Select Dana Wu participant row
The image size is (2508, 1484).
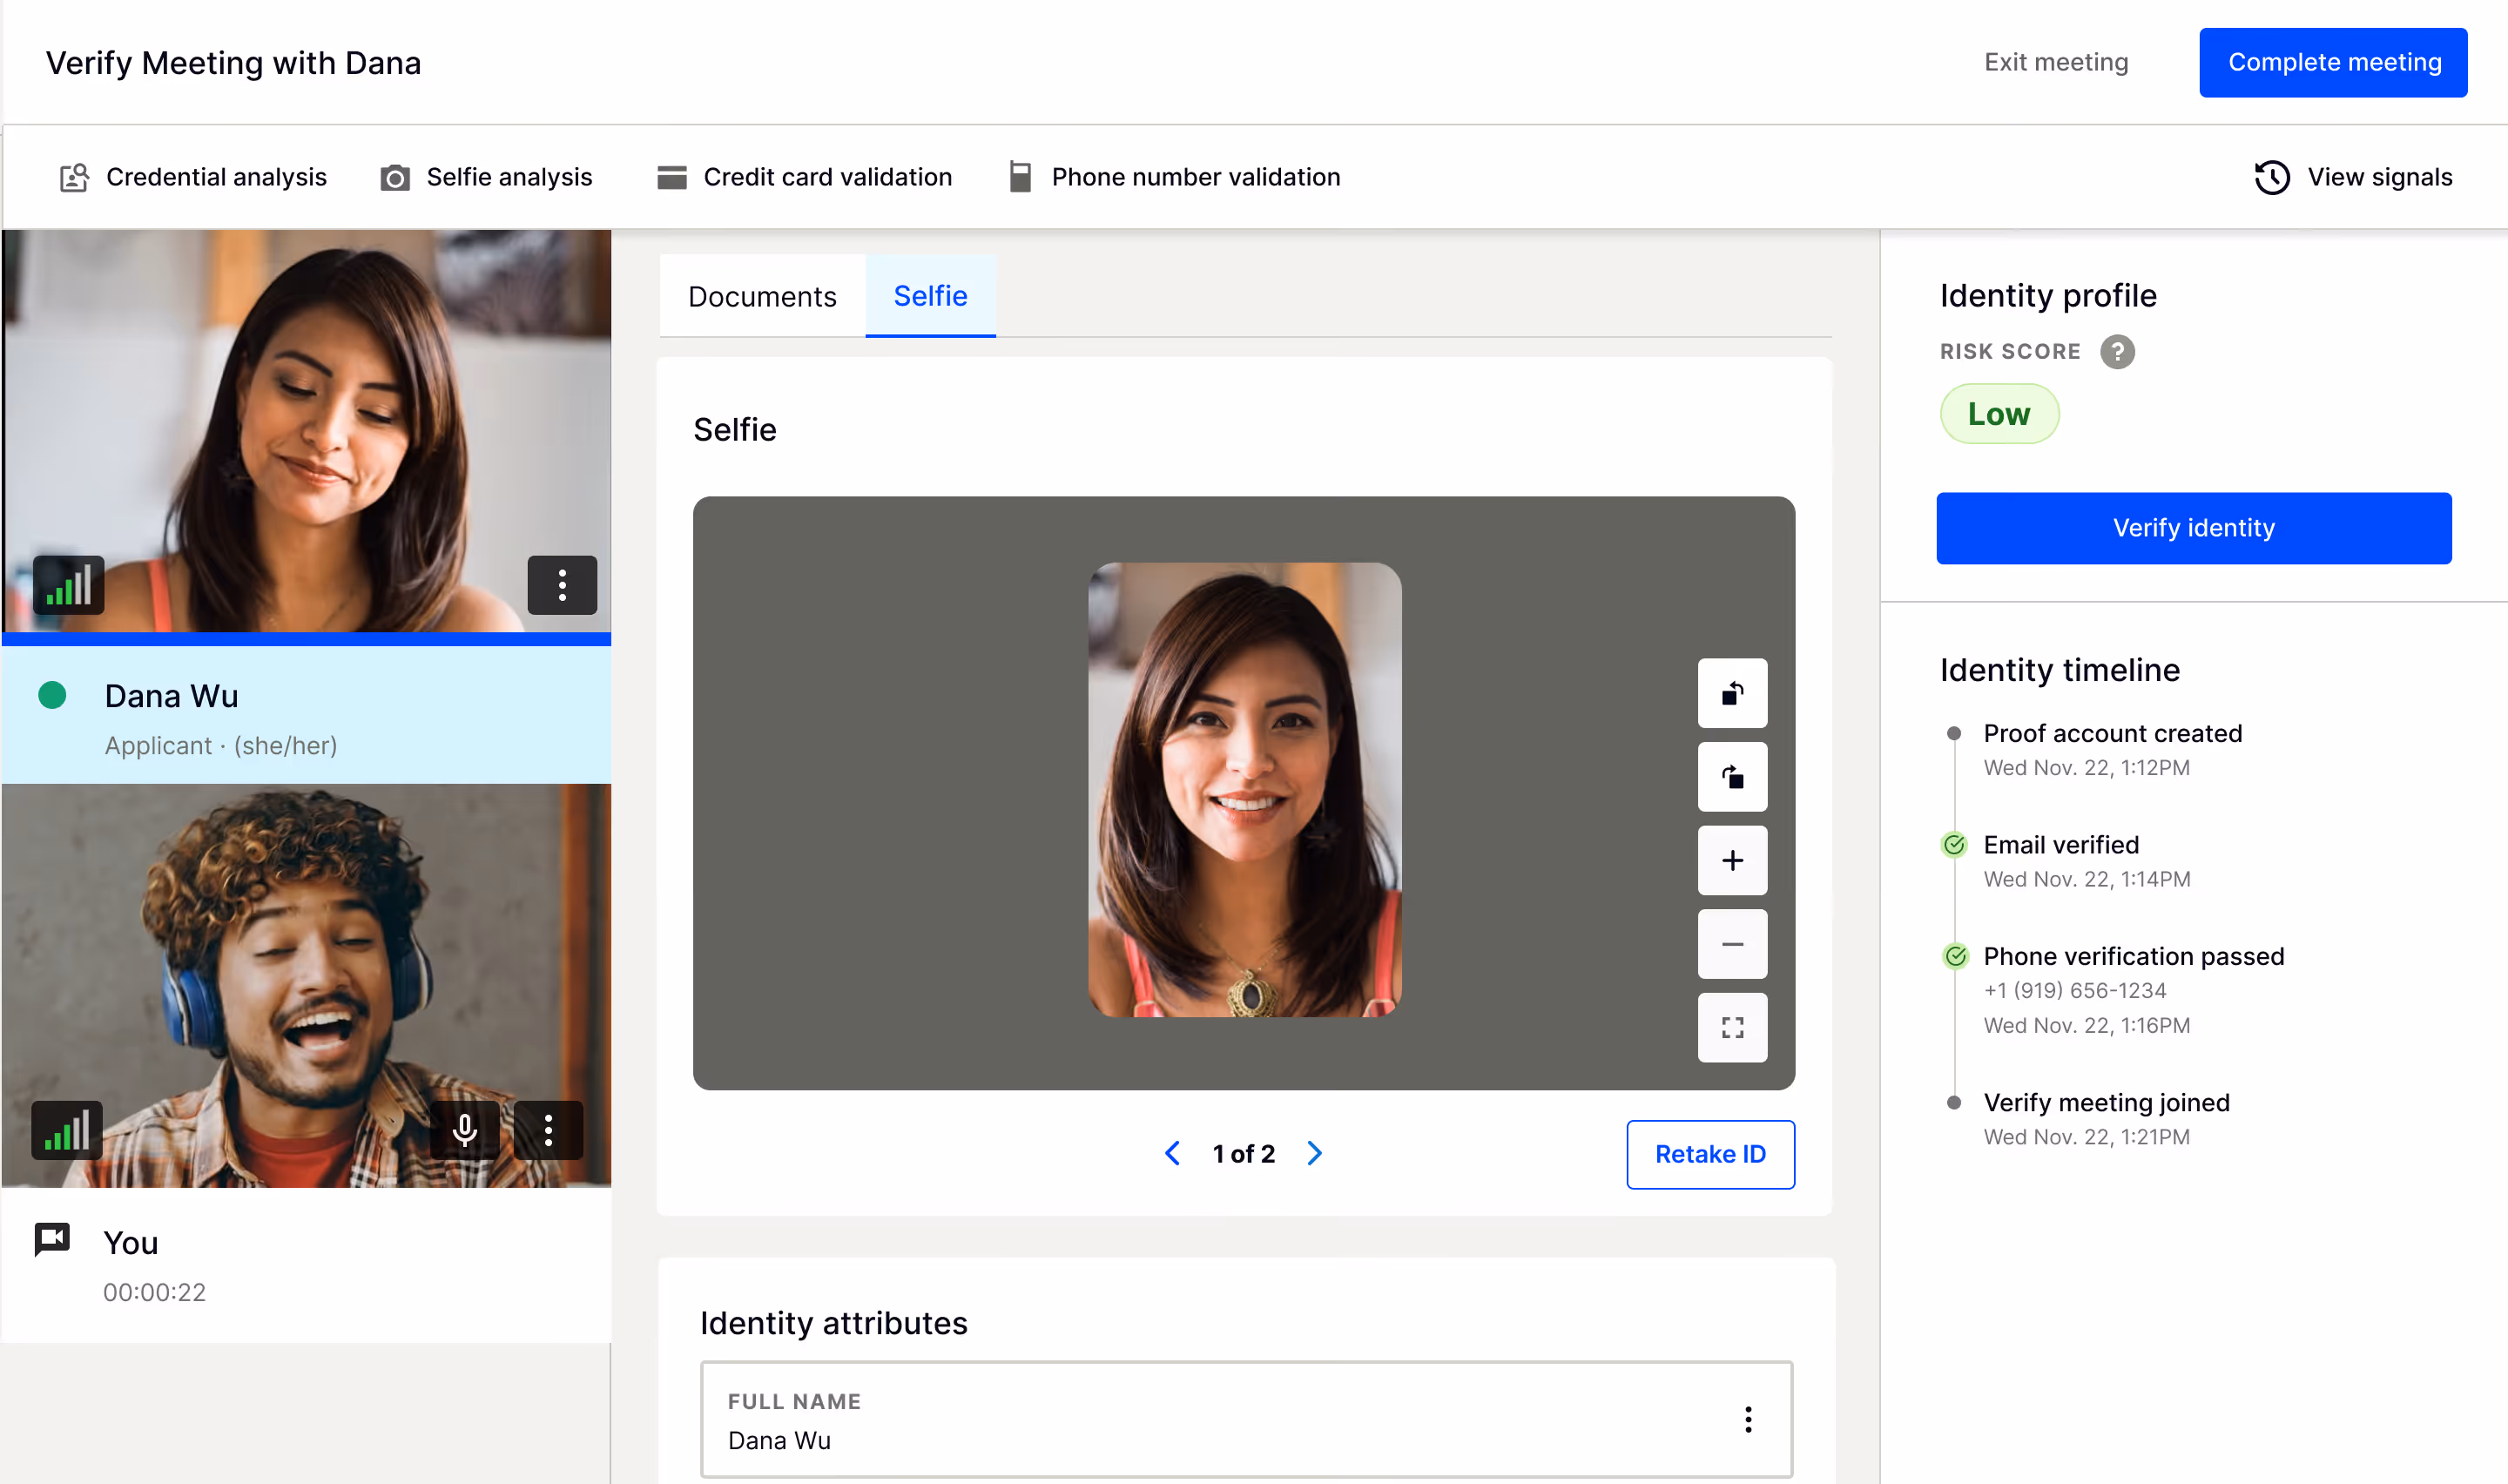306,715
